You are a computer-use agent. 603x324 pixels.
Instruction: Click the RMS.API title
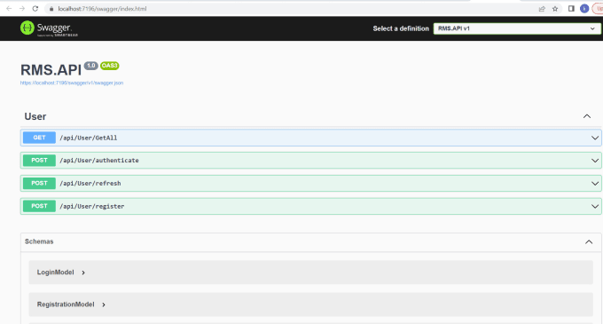51,70
